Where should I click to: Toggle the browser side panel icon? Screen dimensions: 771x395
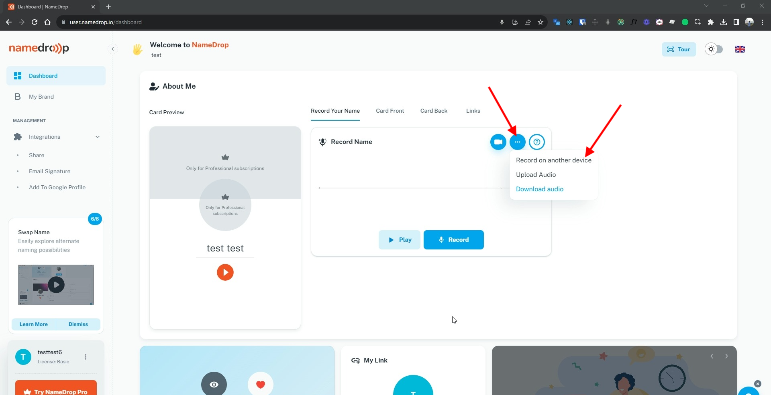coord(736,22)
